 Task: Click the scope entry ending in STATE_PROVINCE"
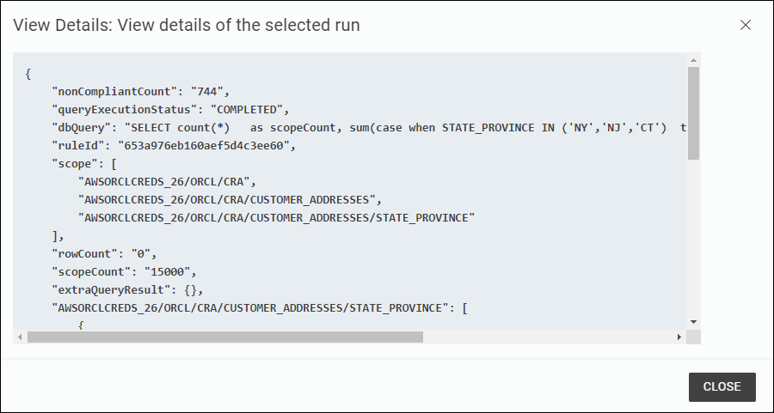pyautogui.click(x=276, y=218)
